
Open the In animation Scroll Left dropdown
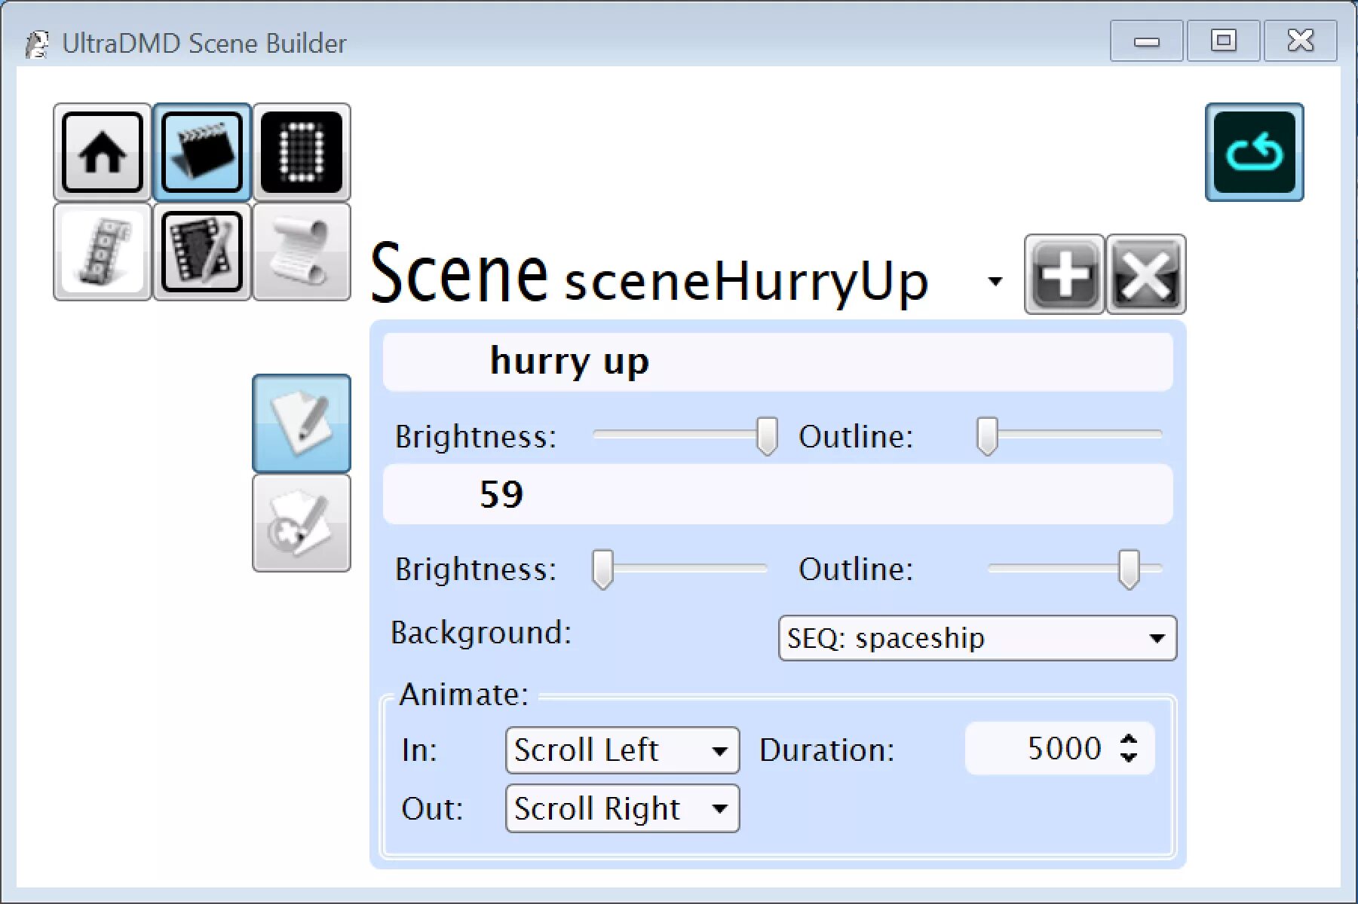(x=719, y=750)
